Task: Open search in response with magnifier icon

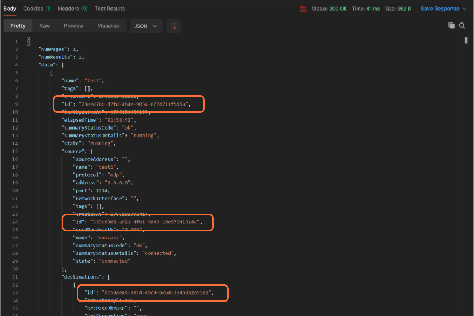Action: pyautogui.click(x=462, y=26)
